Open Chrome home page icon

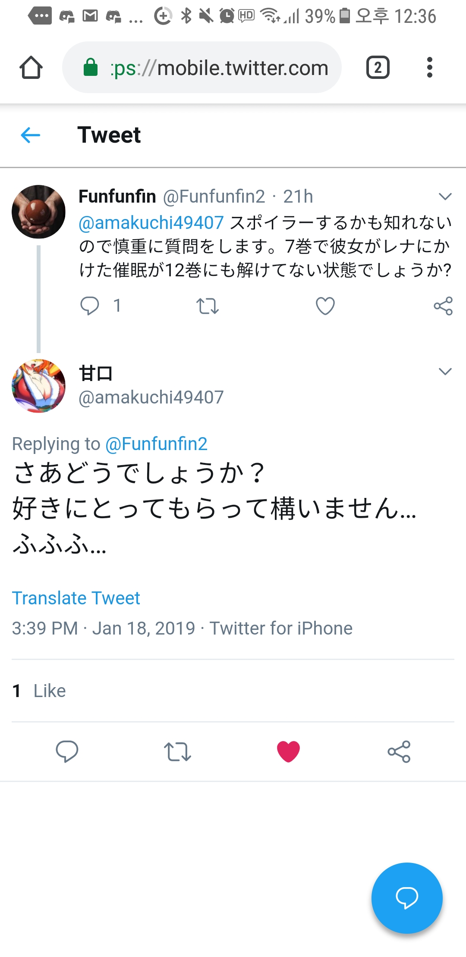tap(31, 68)
